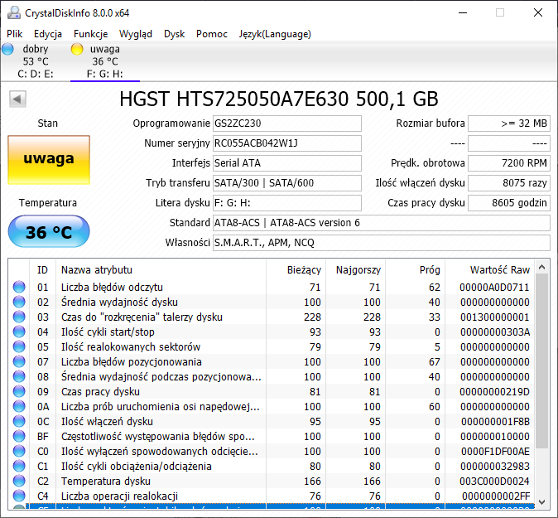This screenshot has height=518, width=558.
Task: Select row Liczba błędów odczytu
Action: [272, 287]
